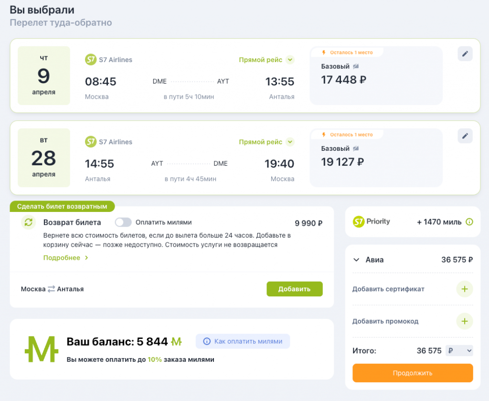Collapse the Авиа price breakdown chevron
This screenshot has height=401, width=489.
pos(356,260)
